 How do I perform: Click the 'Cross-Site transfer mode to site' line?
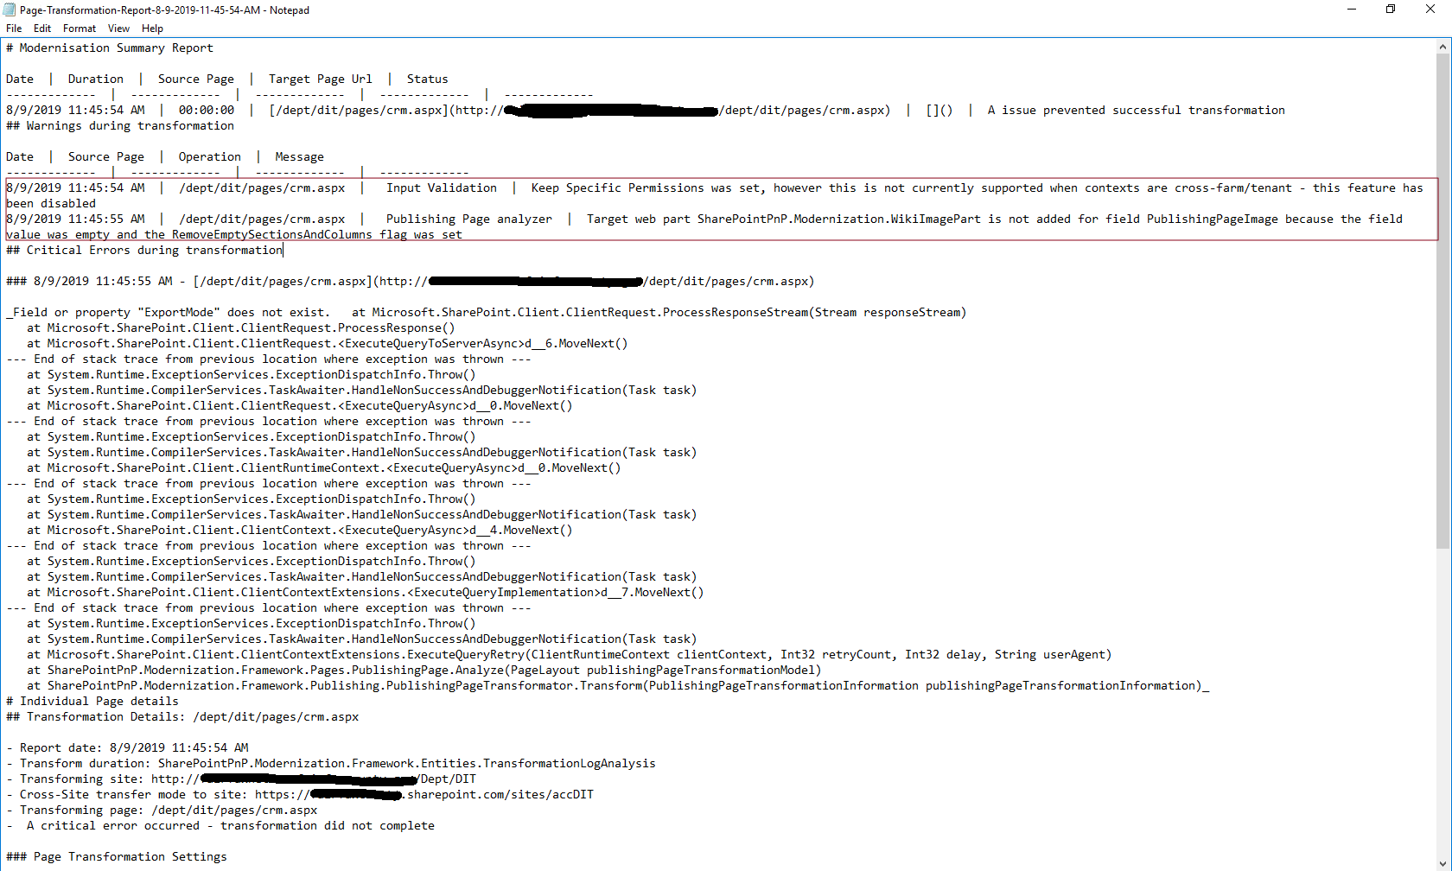point(300,795)
